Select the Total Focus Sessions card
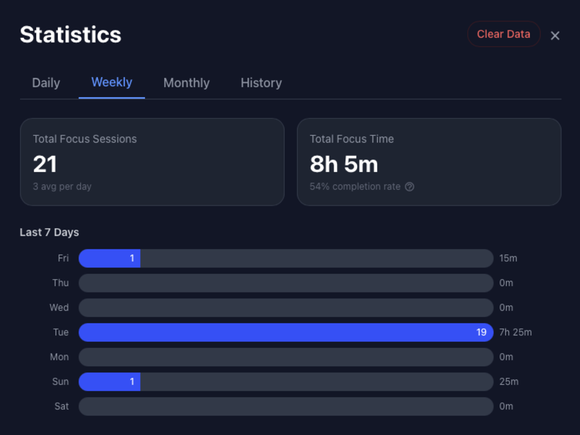 152,161
